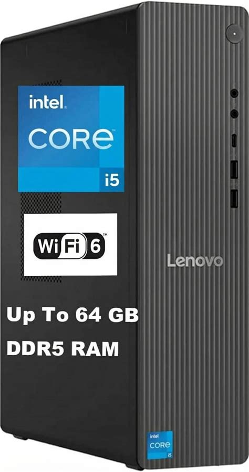Click the upper audio jack port
The image size is (249, 472).
234,94
